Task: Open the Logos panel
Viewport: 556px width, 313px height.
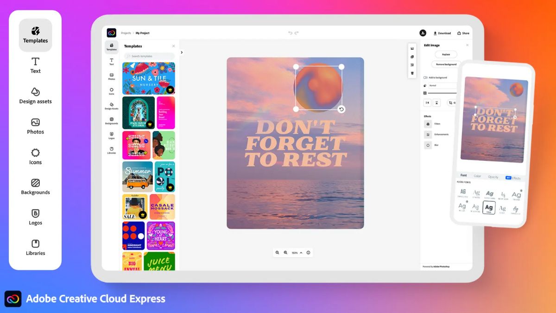Action: pyautogui.click(x=35, y=217)
